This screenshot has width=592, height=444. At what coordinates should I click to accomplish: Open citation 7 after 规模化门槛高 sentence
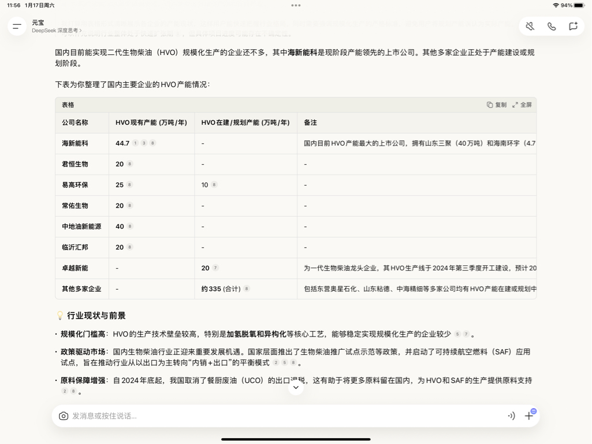[x=466, y=334]
